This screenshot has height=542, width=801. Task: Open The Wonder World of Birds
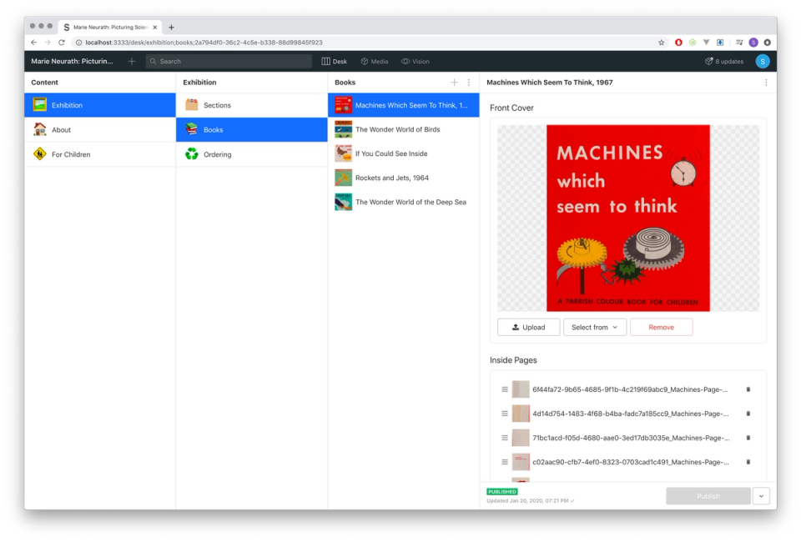(404, 129)
